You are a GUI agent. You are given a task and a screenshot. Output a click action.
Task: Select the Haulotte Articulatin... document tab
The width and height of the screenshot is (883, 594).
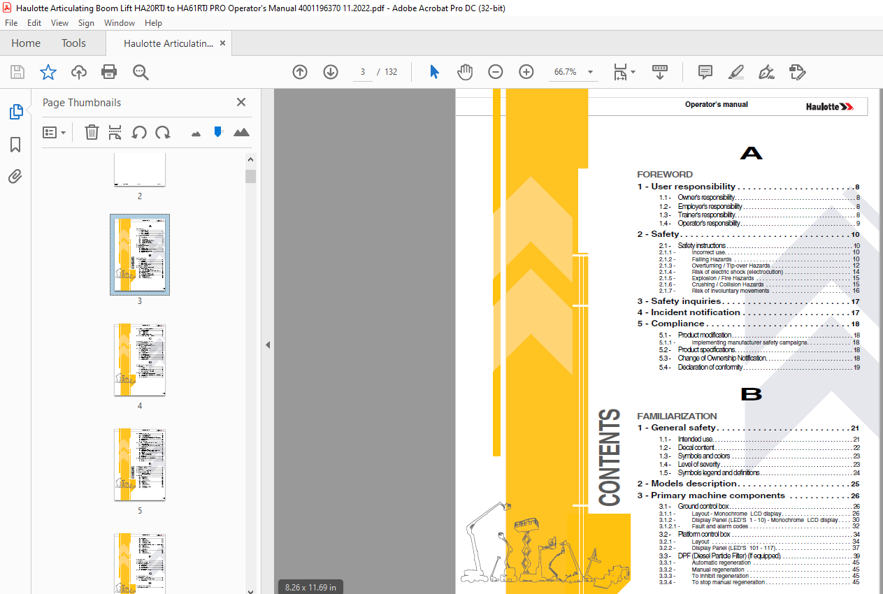pos(168,43)
